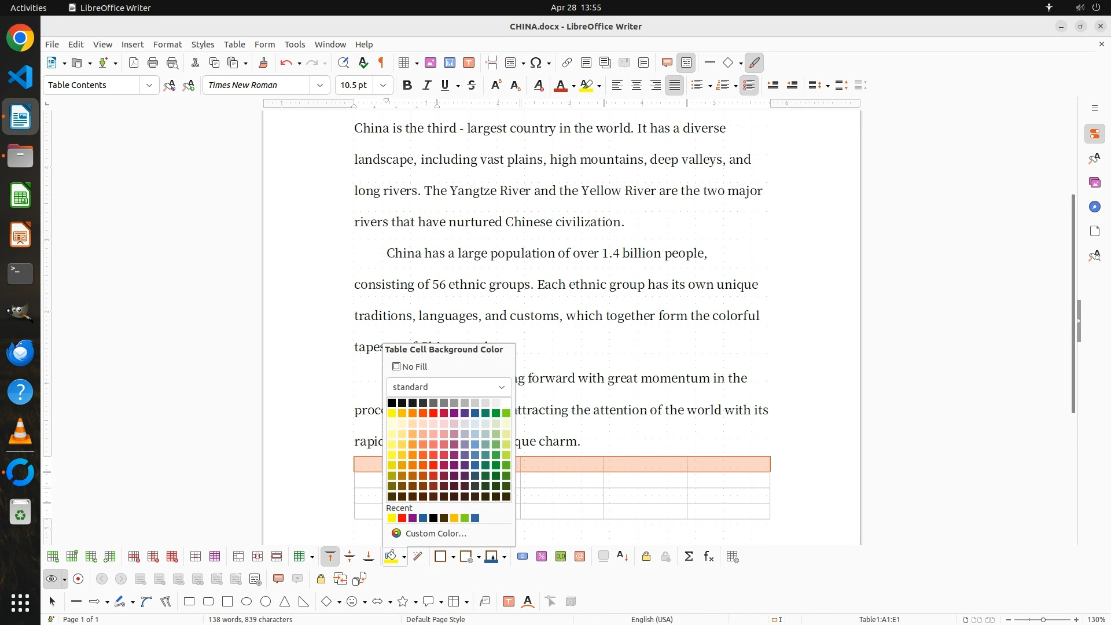Toggle Bold formatting button
1111x625 pixels.
pyautogui.click(x=407, y=85)
